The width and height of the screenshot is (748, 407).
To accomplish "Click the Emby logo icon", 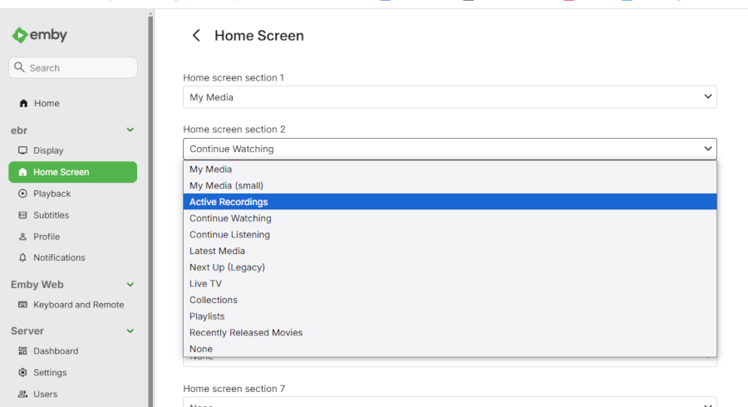I will [x=20, y=36].
